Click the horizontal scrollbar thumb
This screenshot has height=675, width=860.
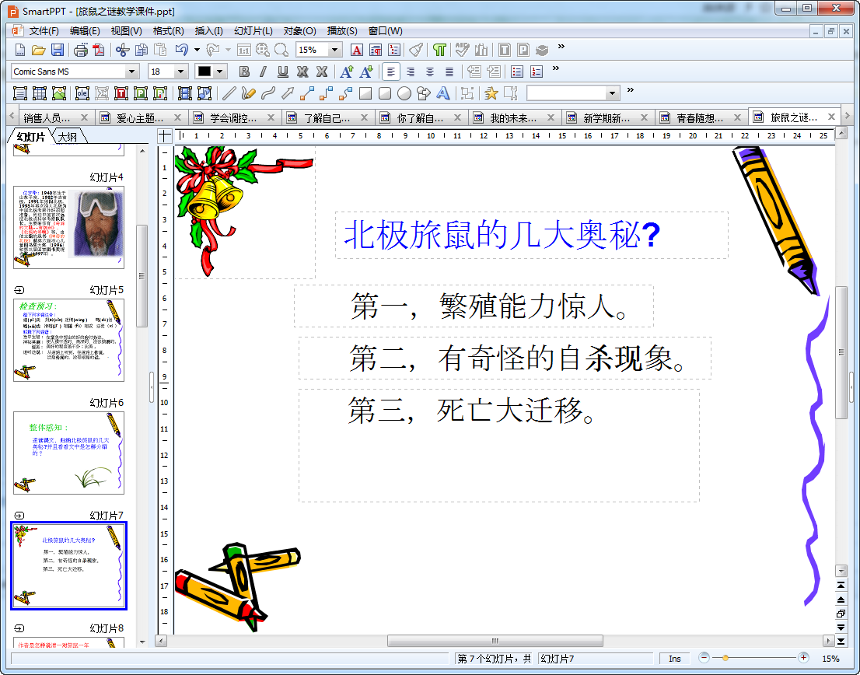[x=495, y=641]
